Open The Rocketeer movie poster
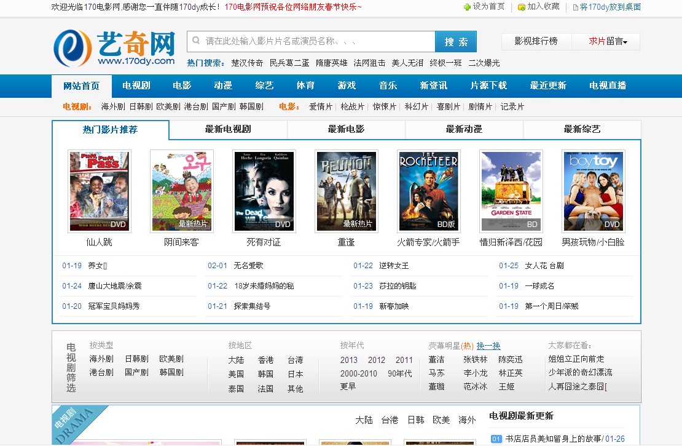682x446 pixels. (x=429, y=191)
